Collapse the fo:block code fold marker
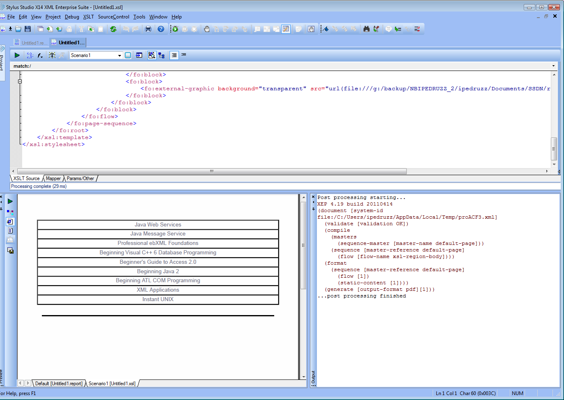 (20, 81)
